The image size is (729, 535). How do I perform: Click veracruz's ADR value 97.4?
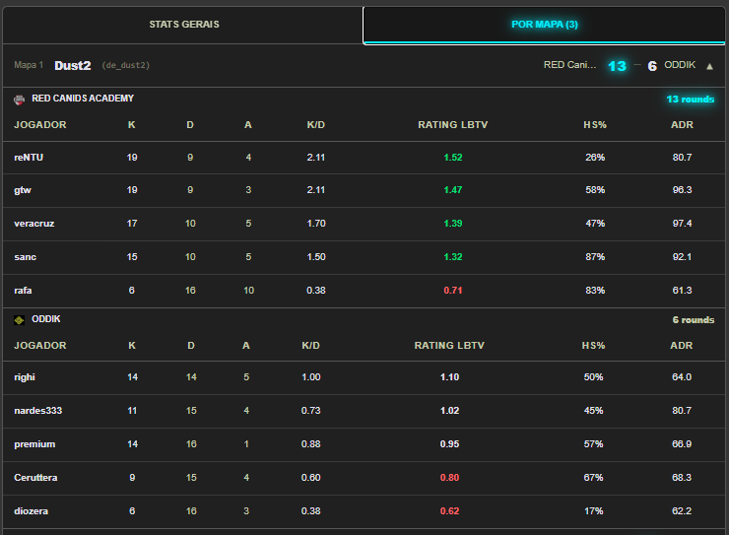[x=682, y=224]
